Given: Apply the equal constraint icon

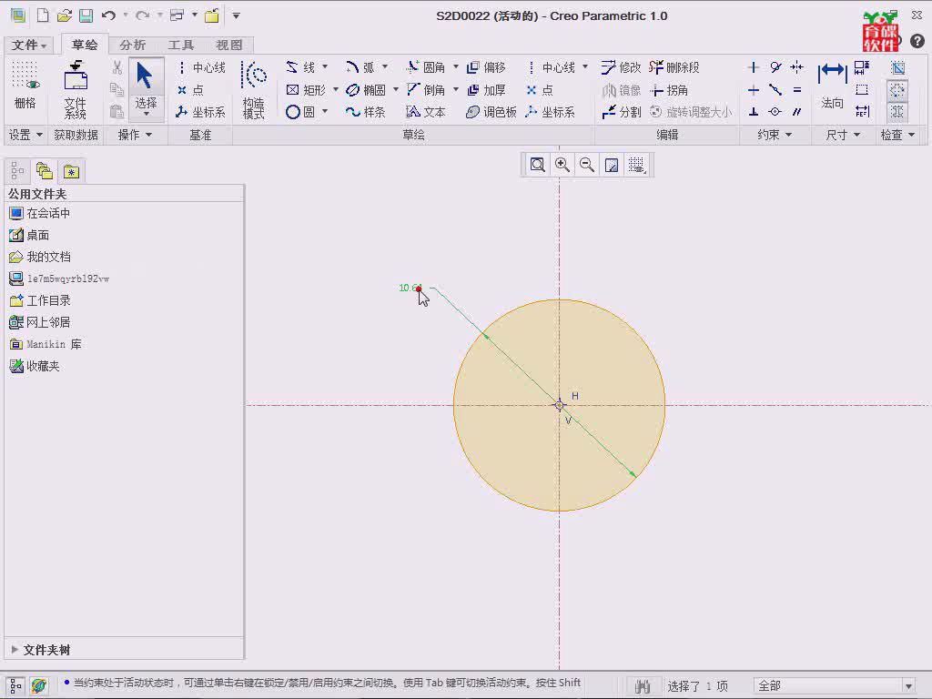Looking at the screenshot, I should [797, 90].
